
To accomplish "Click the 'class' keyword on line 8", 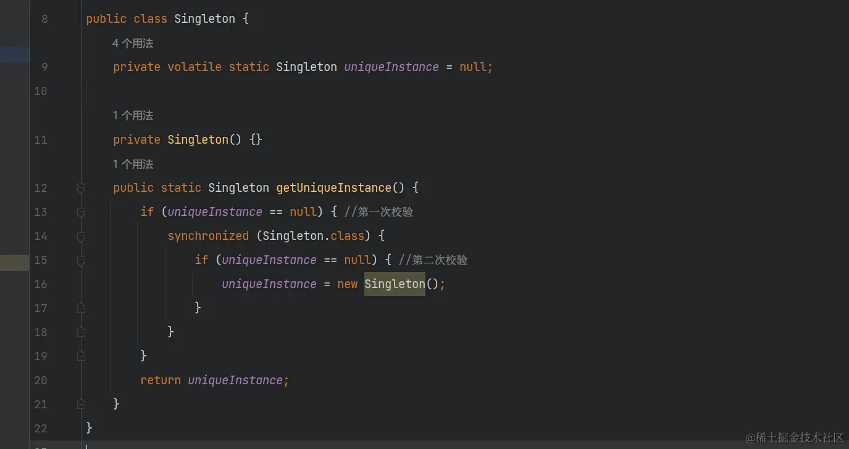I will tap(151, 19).
